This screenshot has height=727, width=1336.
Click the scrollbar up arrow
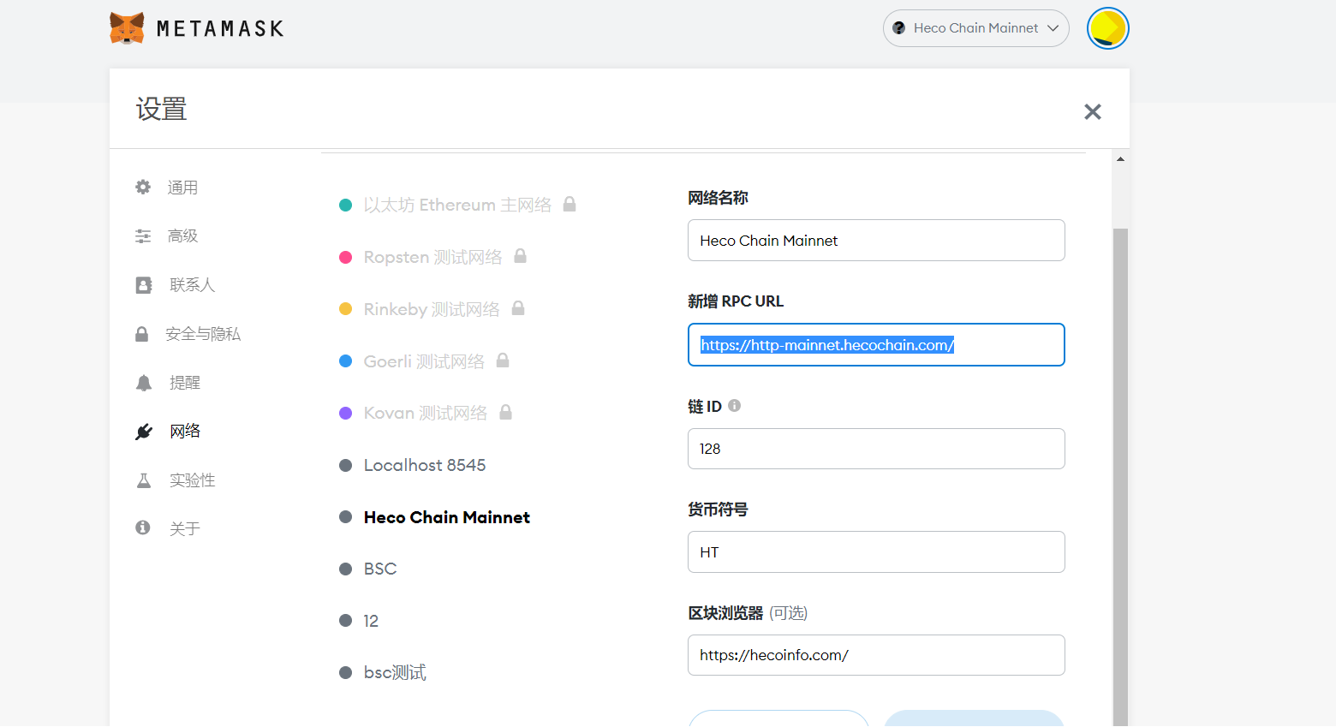click(1120, 159)
